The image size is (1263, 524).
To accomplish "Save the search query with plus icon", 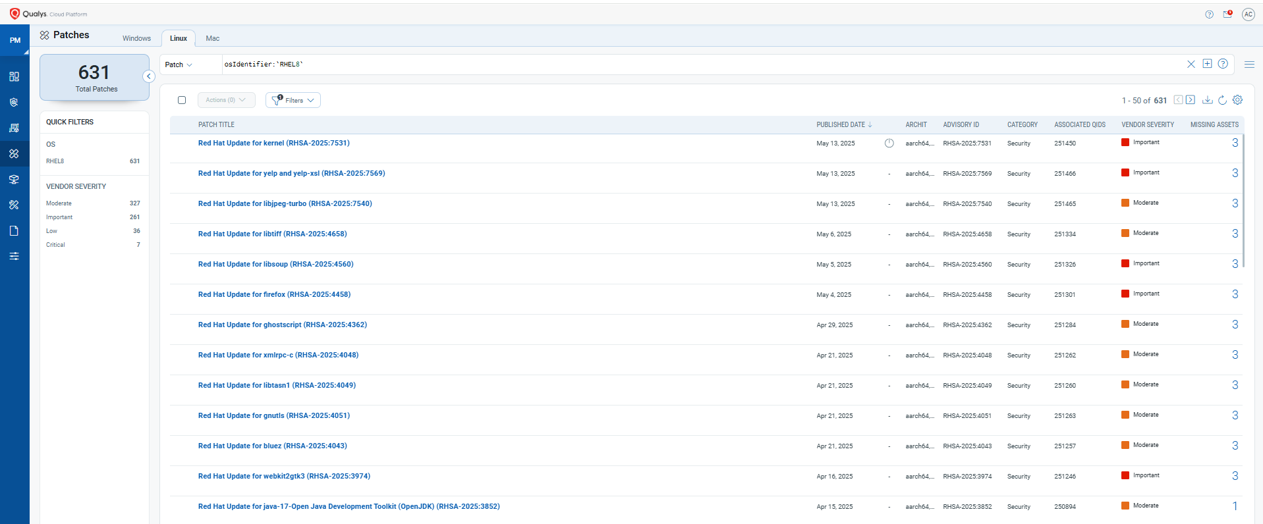I will point(1207,63).
